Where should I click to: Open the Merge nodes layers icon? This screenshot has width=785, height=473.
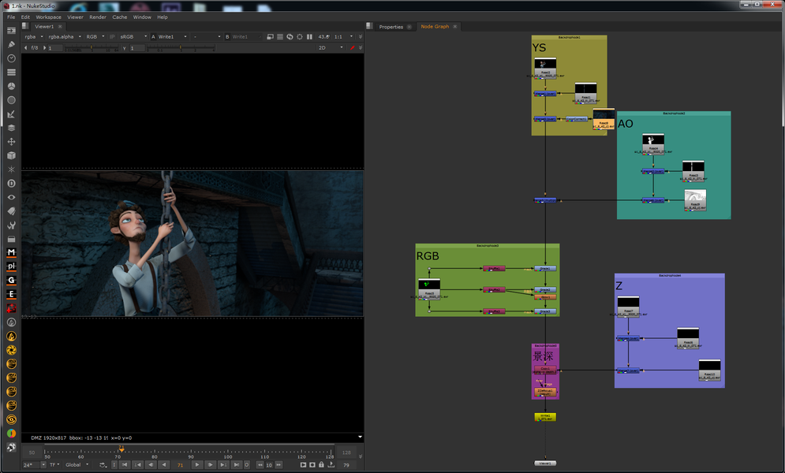[x=11, y=128]
